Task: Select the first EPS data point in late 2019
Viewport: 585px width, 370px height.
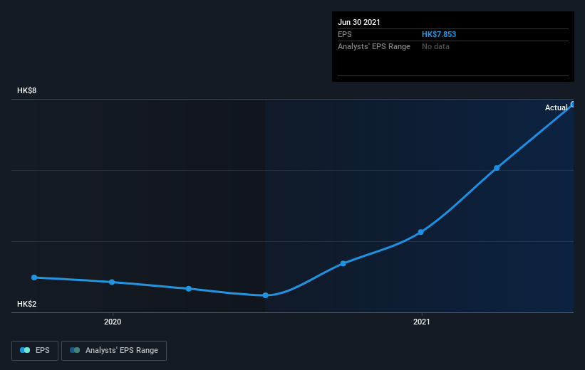Action: click(x=34, y=277)
